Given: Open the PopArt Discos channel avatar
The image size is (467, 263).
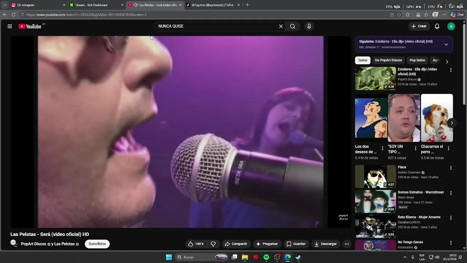Looking at the screenshot, I should coord(14,243).
